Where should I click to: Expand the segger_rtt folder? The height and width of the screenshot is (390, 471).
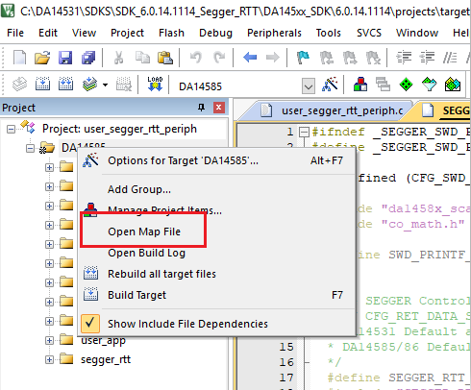[x=49, y=359]
